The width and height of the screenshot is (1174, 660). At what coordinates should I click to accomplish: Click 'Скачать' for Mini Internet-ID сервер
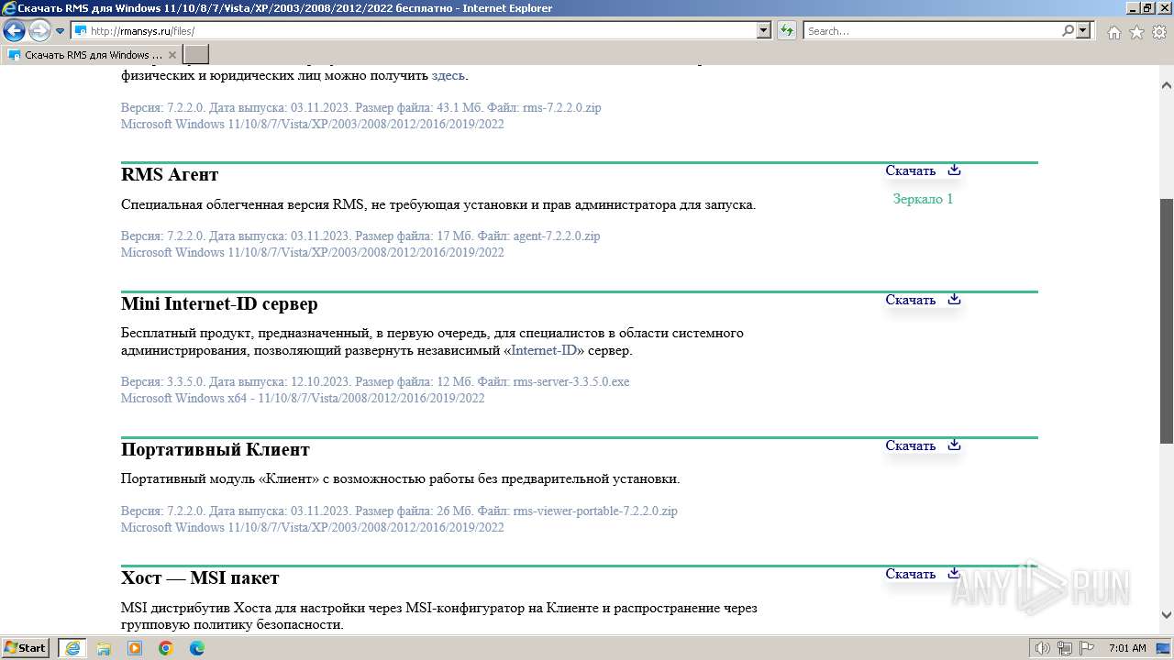(910, 300)
